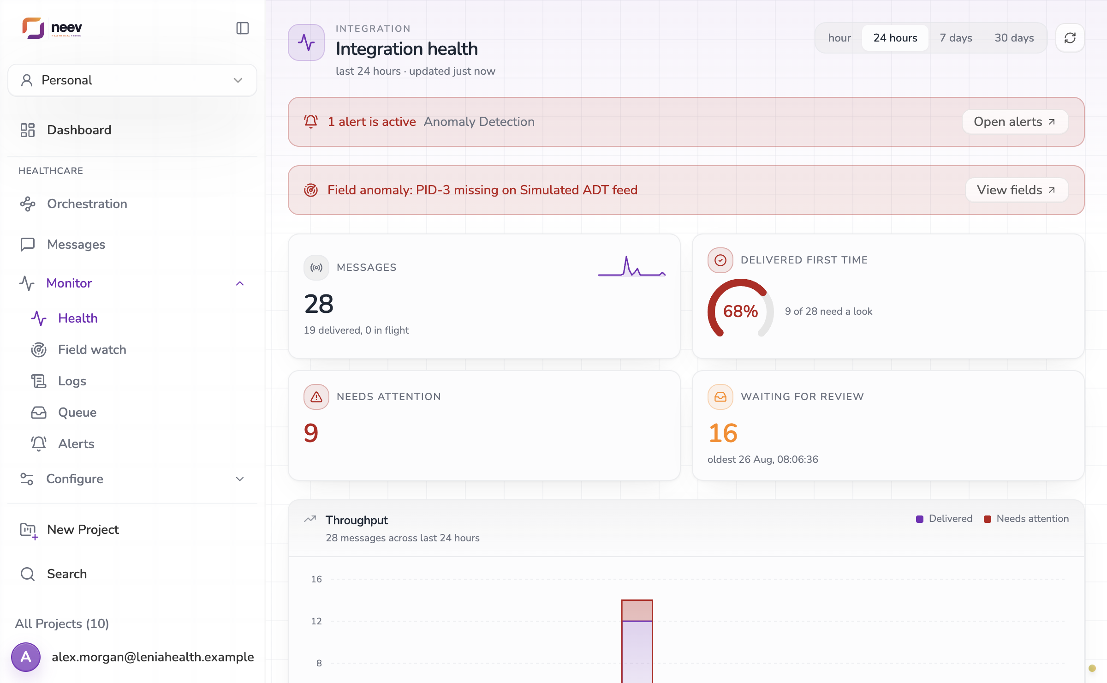Toggle the Needs attention legend swatch
The image size is (1107, 683).
988,519
